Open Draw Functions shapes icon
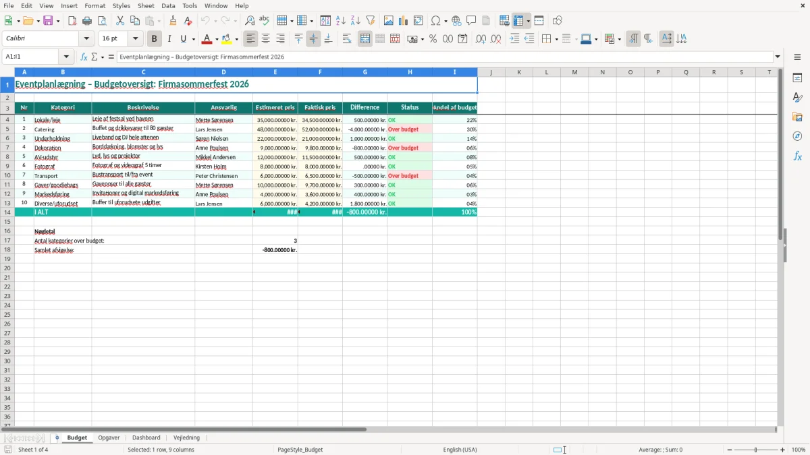Viewport: 810px width, 455px height. coord(558,21)
